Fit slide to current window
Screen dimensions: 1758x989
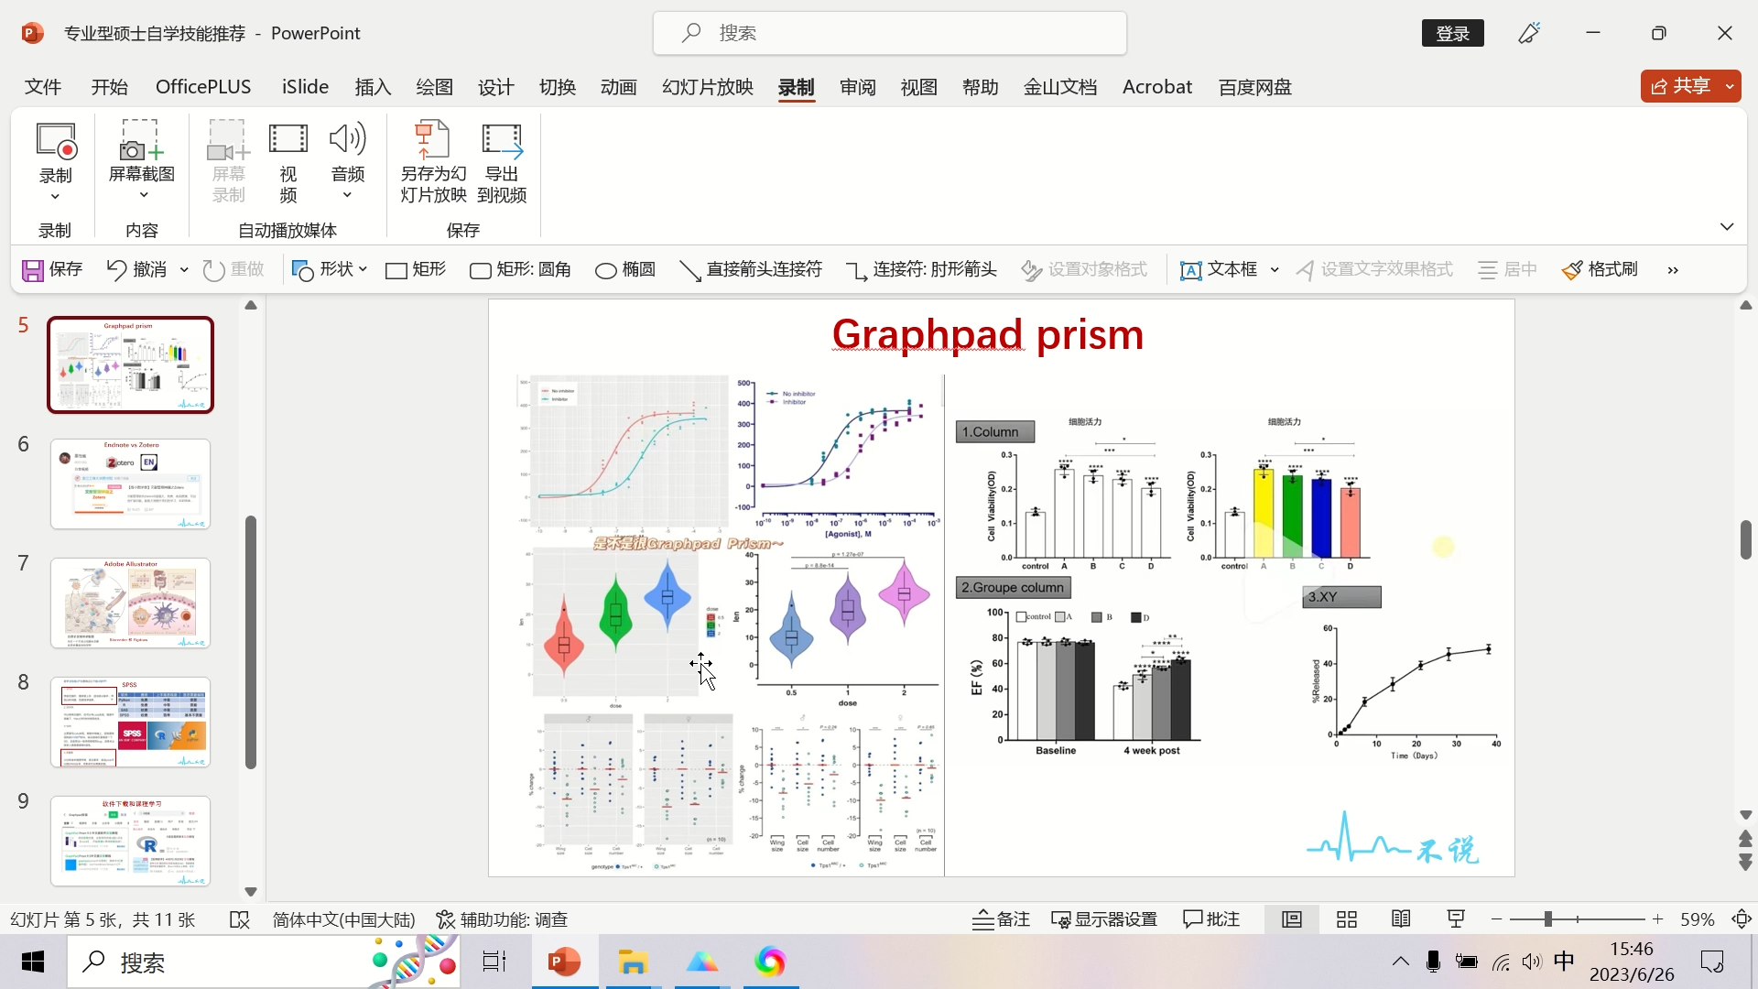[x=1742, y=919]
